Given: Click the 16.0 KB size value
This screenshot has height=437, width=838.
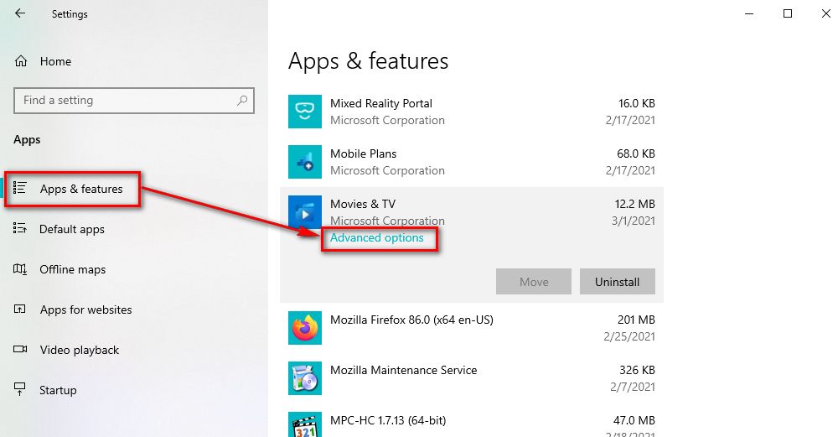Looking at the screenshot, I should pos(637,103).
